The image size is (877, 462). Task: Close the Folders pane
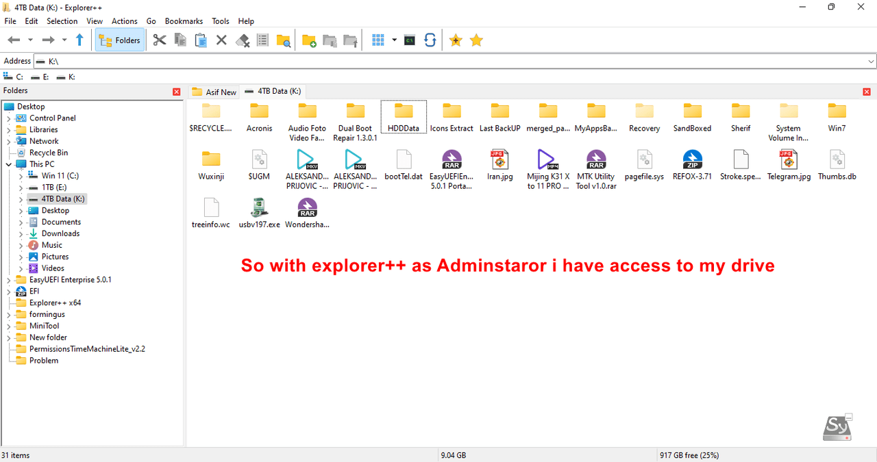click(x=177, y=91)
